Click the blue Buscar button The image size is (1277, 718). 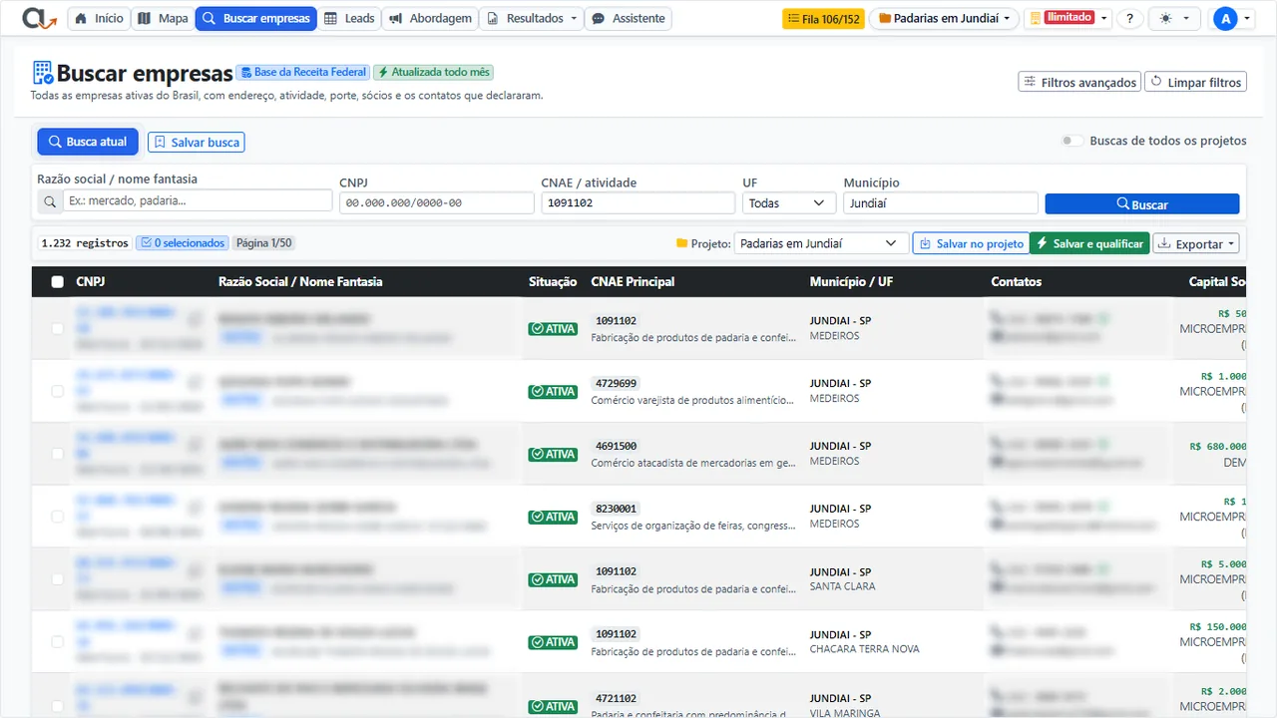point(1142,203)
